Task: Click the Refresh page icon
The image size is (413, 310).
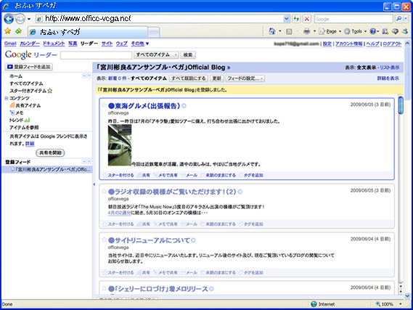Action: (x=297, y=19)
